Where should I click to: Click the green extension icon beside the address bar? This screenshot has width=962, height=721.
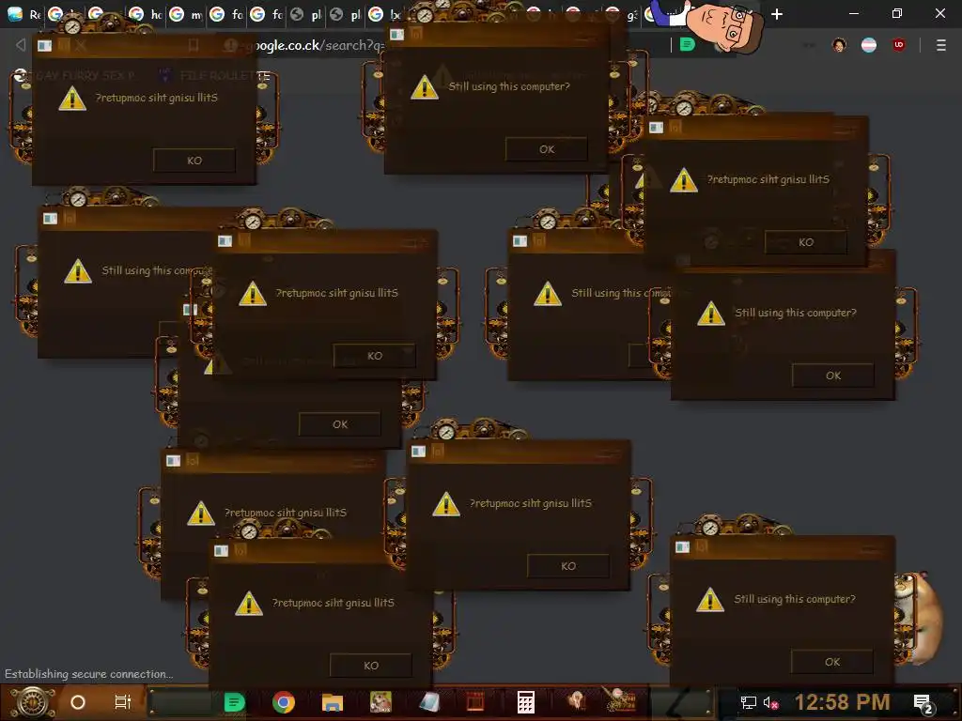point(687,44)
